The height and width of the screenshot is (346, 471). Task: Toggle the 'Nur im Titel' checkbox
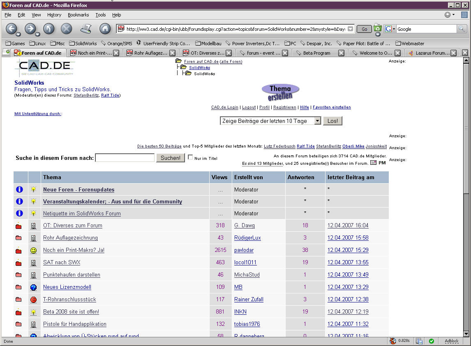[190, 157]
